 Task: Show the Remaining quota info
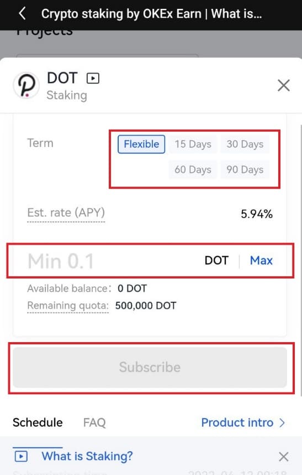click(x=68, y=306)
